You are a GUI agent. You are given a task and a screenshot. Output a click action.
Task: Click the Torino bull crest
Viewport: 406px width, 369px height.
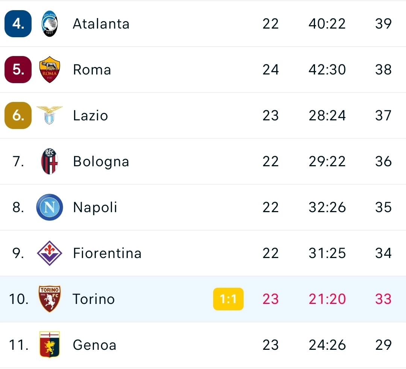[49, 299]
